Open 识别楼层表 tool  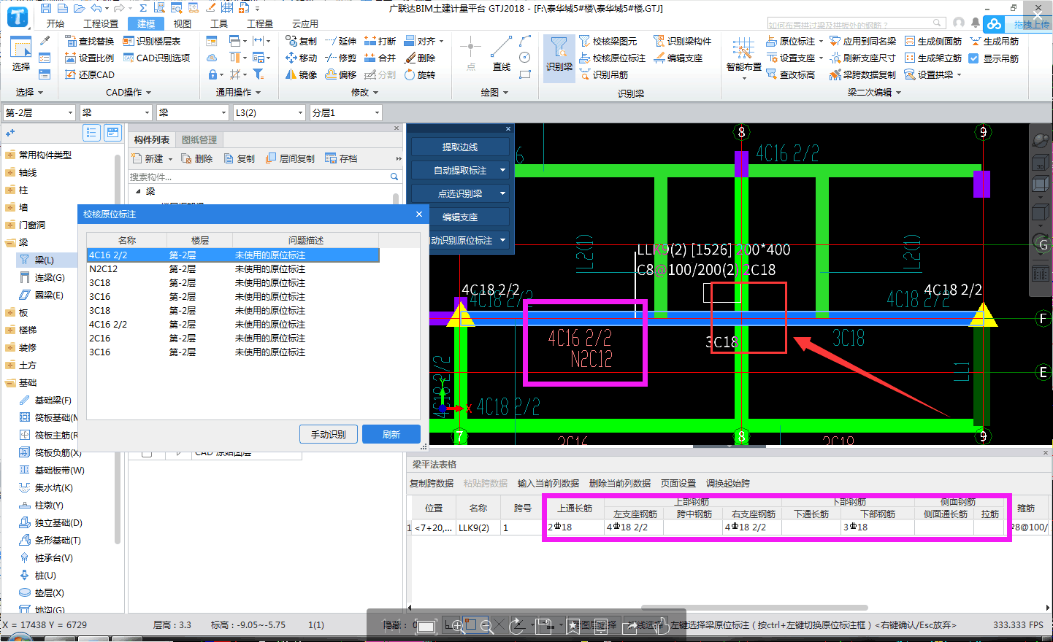click(152, 41)
